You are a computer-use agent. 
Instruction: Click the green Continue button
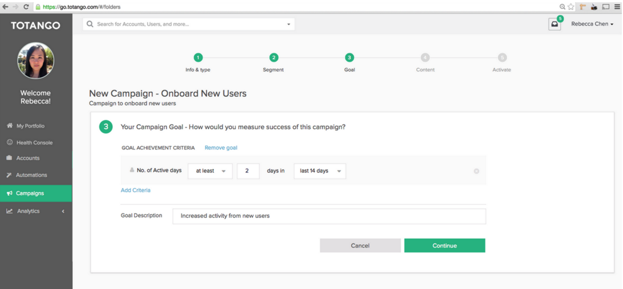coord(445,246)
